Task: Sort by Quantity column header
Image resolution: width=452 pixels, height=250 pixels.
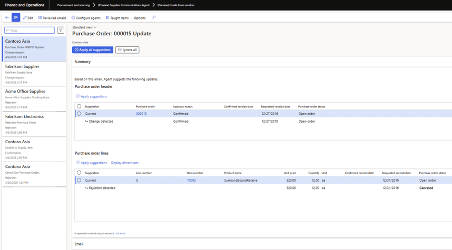Action: (x=313, y=173)
